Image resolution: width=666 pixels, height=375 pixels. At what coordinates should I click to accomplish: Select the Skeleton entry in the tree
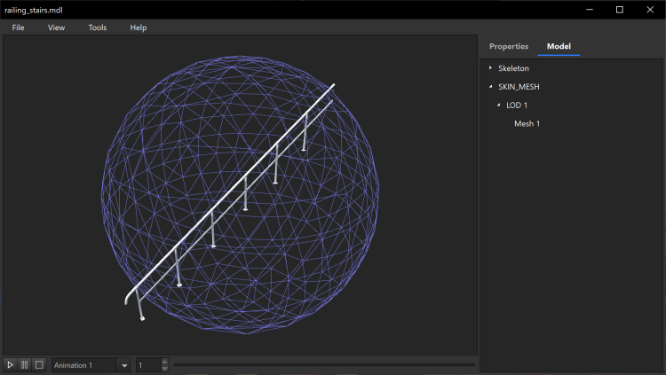tap(513, 68)
